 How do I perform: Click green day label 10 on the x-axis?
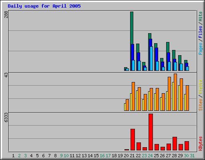point(66,156)
